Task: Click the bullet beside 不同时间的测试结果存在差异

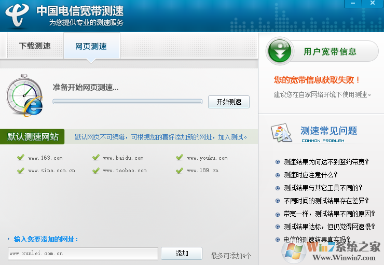Action: tap(278, 201)
